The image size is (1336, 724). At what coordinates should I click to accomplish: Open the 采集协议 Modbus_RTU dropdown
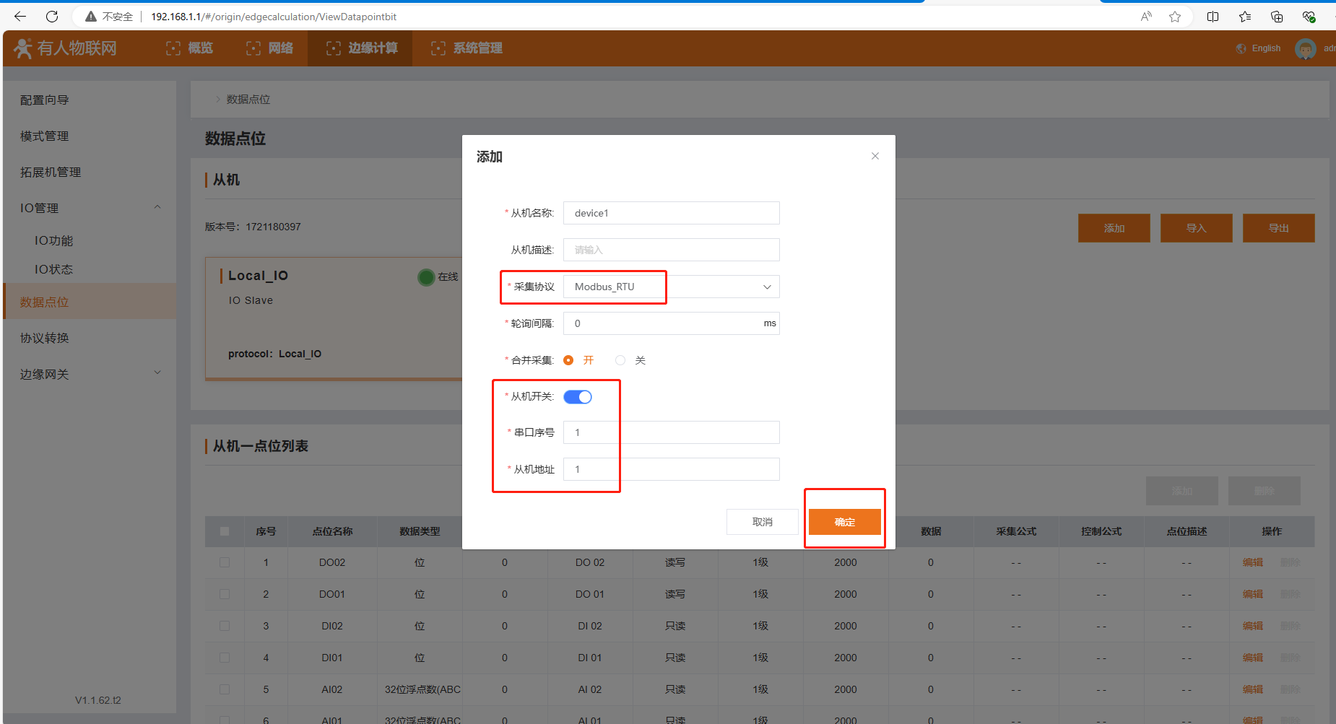pyautogui.click(x=671, y=287)
